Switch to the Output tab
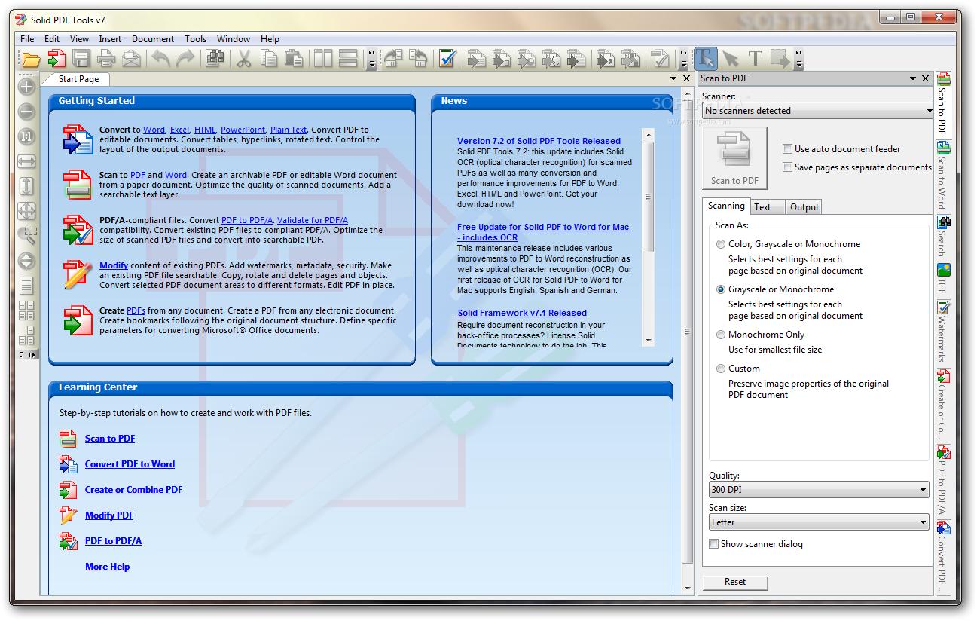The image size is (977, 621). click(804, 207)
